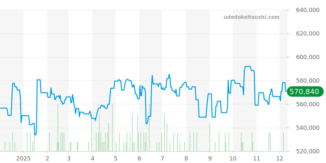The height and width of the screenshot is (163, 326).
Task: Select month 2 on the time axis
Action: [x=47, y=159]
